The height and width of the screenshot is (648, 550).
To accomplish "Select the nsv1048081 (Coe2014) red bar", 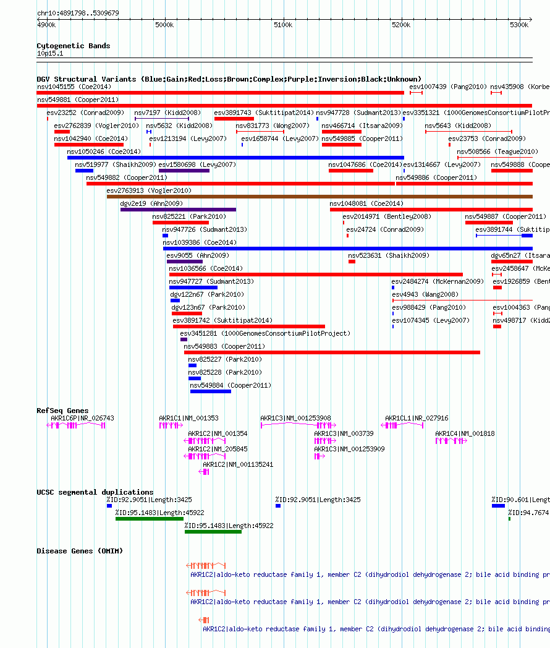I will point(431,210).
